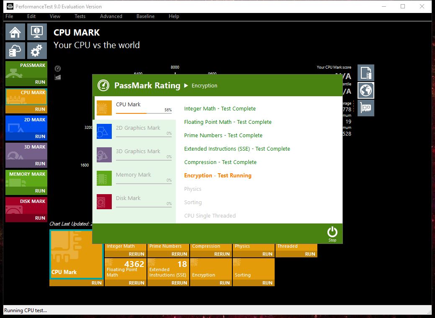435x318 pixels.
Task: Click the 'Sorting' pending test line
Action: [193, 203]
